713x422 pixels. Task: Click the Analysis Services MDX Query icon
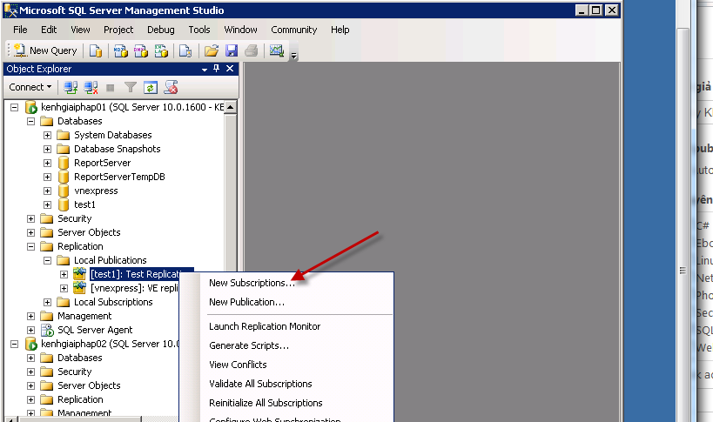click(120, 50)
